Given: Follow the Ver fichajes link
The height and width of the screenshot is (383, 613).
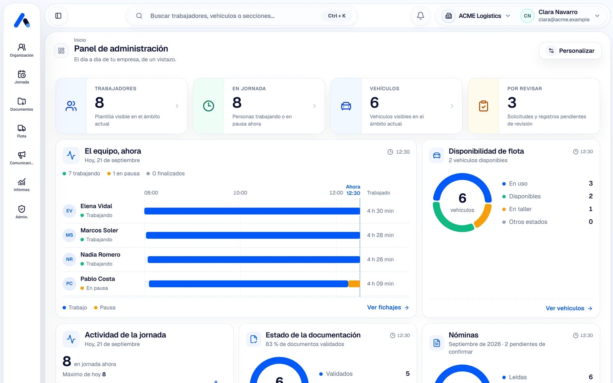Looking at the screenshot, I should (388, 308).
